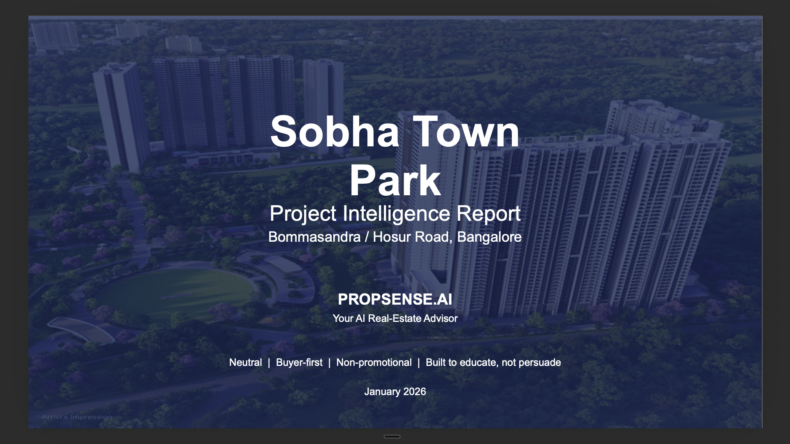Click the word 'Town' in the title
The width and height of the screenshot is (790, 444).
point(466,132)
